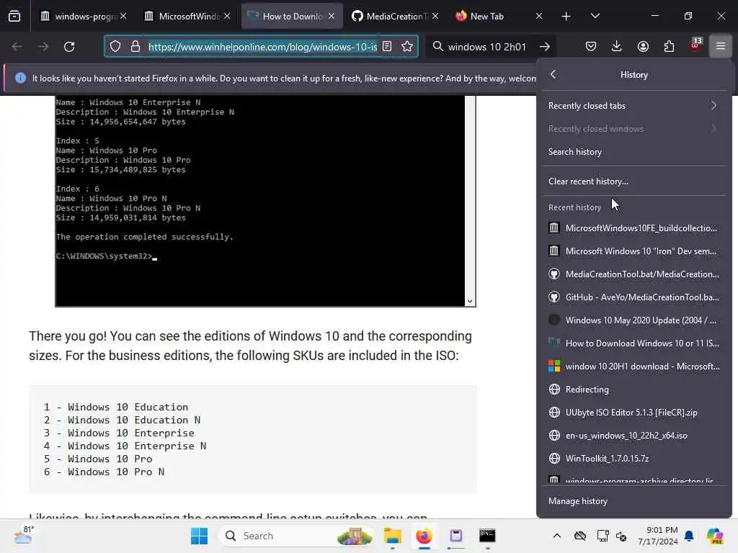The width and height of the screenshot is (738, 553).
Task: Open the purple app icon in taskbar
Action: (455, 536)
